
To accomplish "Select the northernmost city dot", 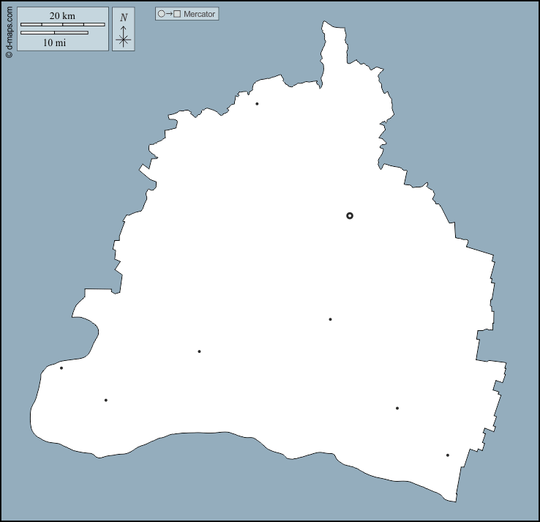I will click(x=257, y=104).
